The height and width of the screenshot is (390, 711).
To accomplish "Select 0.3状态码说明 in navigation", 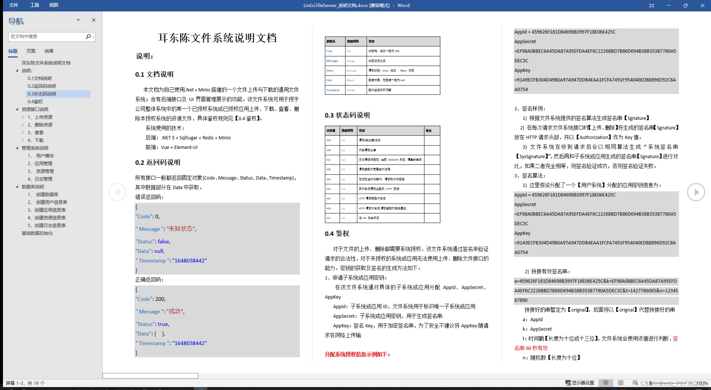I will (42, 94).
